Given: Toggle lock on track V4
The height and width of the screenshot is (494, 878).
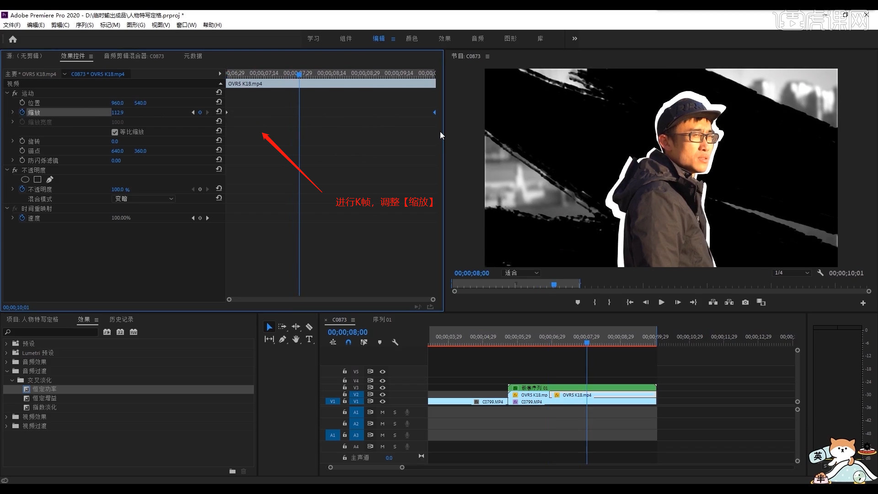Looking at the screenshot, I should (345, 380).
